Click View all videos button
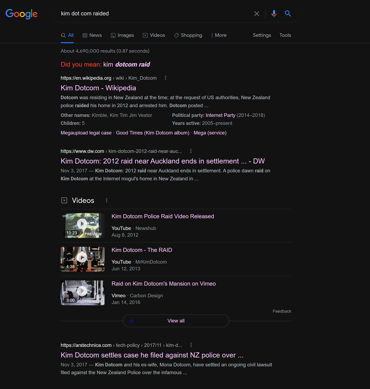The image size is (370, 389). (x=176, y=321)
